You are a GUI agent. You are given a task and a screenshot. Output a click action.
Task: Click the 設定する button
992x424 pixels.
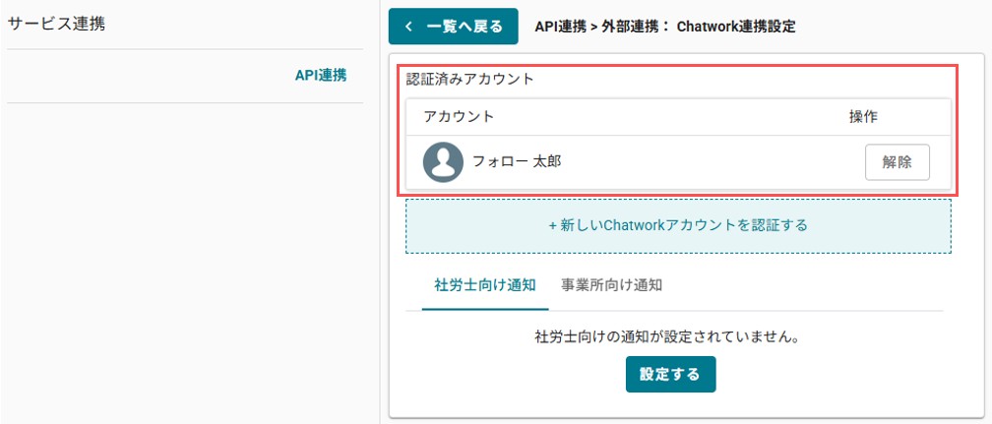pos(670,374)
